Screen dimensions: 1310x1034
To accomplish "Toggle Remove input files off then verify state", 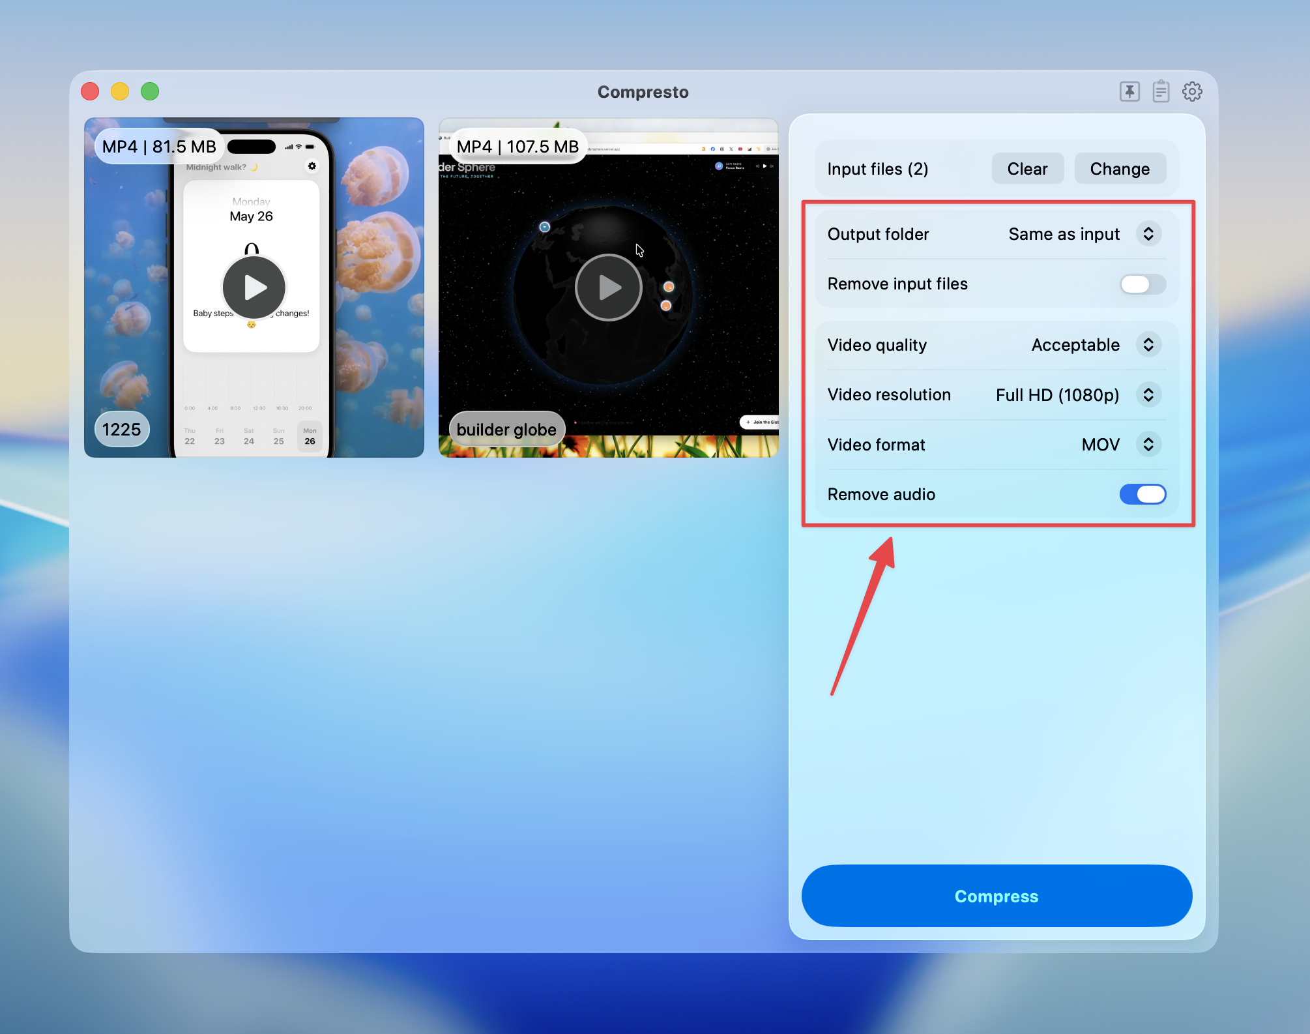I will coord(1143,284).
